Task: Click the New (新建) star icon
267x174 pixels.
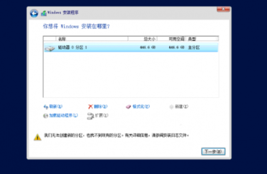Action: point(171,107)
